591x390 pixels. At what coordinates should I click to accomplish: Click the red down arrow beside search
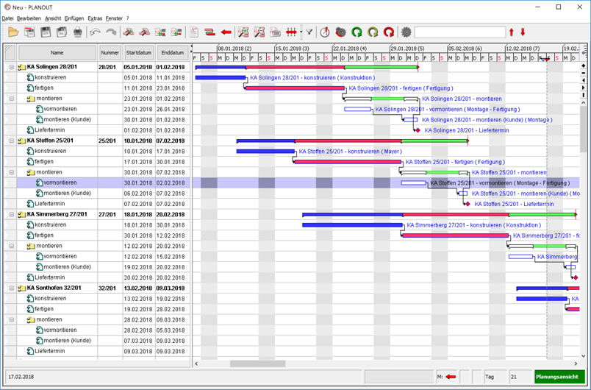click(x=523, y=32)
